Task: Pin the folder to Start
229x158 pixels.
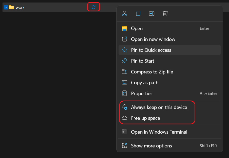Action: click(x=143, y=61)
